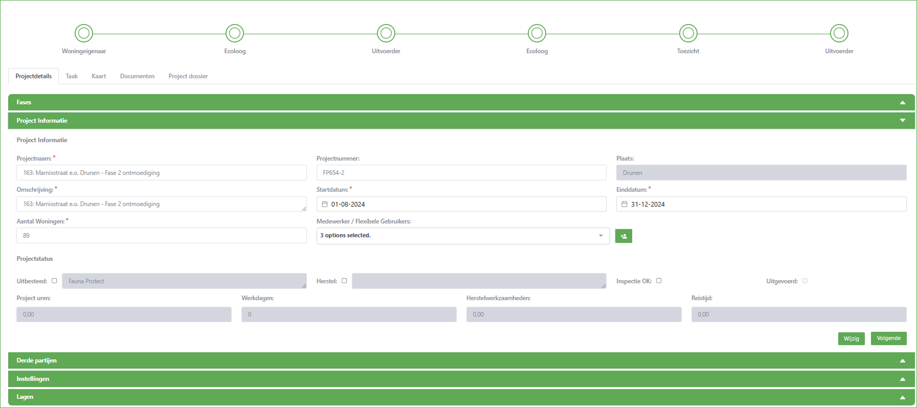Expand the Instellingen panel arrow
This screenshot has width=917, height=408.
coord(902,379)
